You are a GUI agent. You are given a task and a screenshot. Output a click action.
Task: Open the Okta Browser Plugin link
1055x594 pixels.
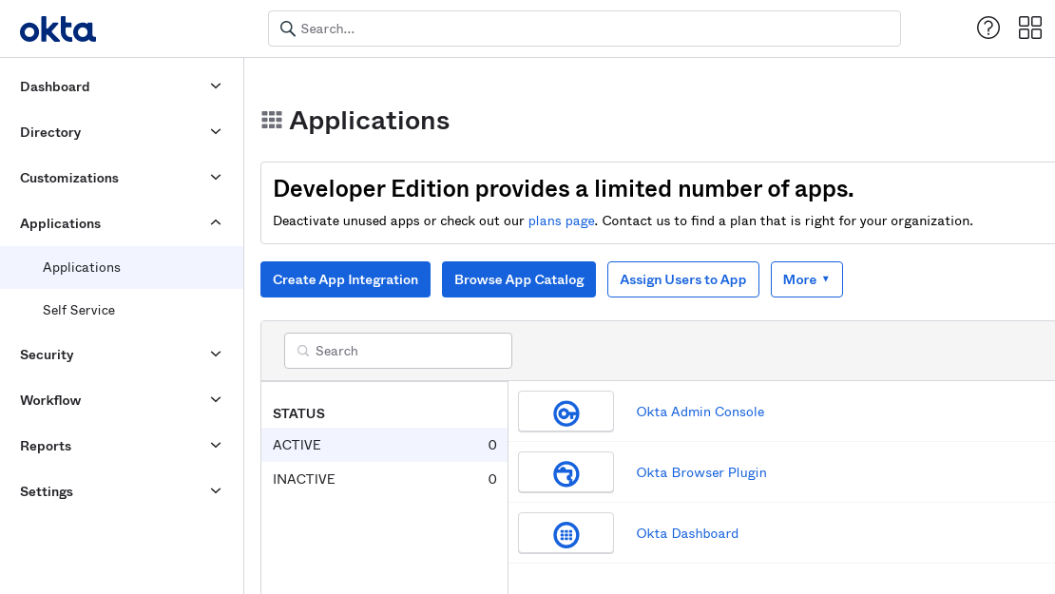(701, 472)
